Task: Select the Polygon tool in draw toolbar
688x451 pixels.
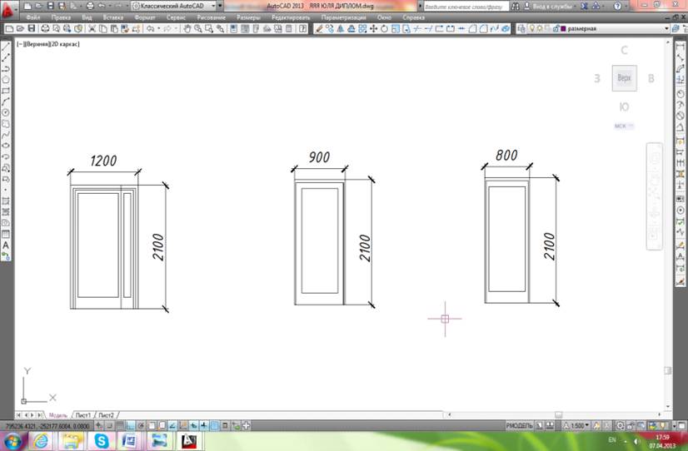Action: 6,80
